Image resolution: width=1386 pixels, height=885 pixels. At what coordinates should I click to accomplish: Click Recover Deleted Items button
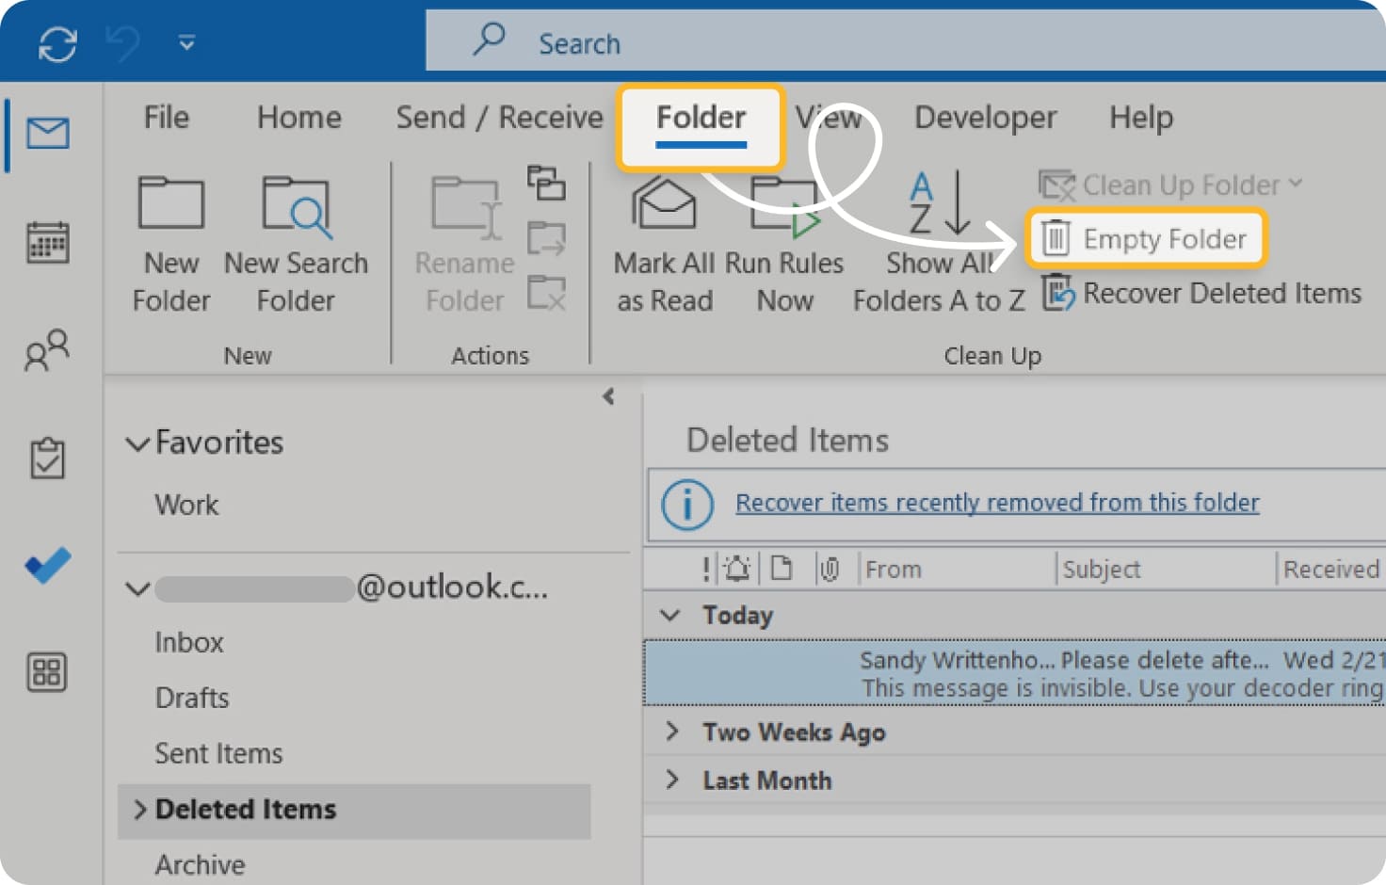tap(1202, 294)
